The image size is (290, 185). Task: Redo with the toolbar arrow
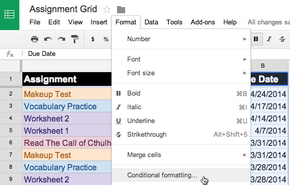click(61, 39)
